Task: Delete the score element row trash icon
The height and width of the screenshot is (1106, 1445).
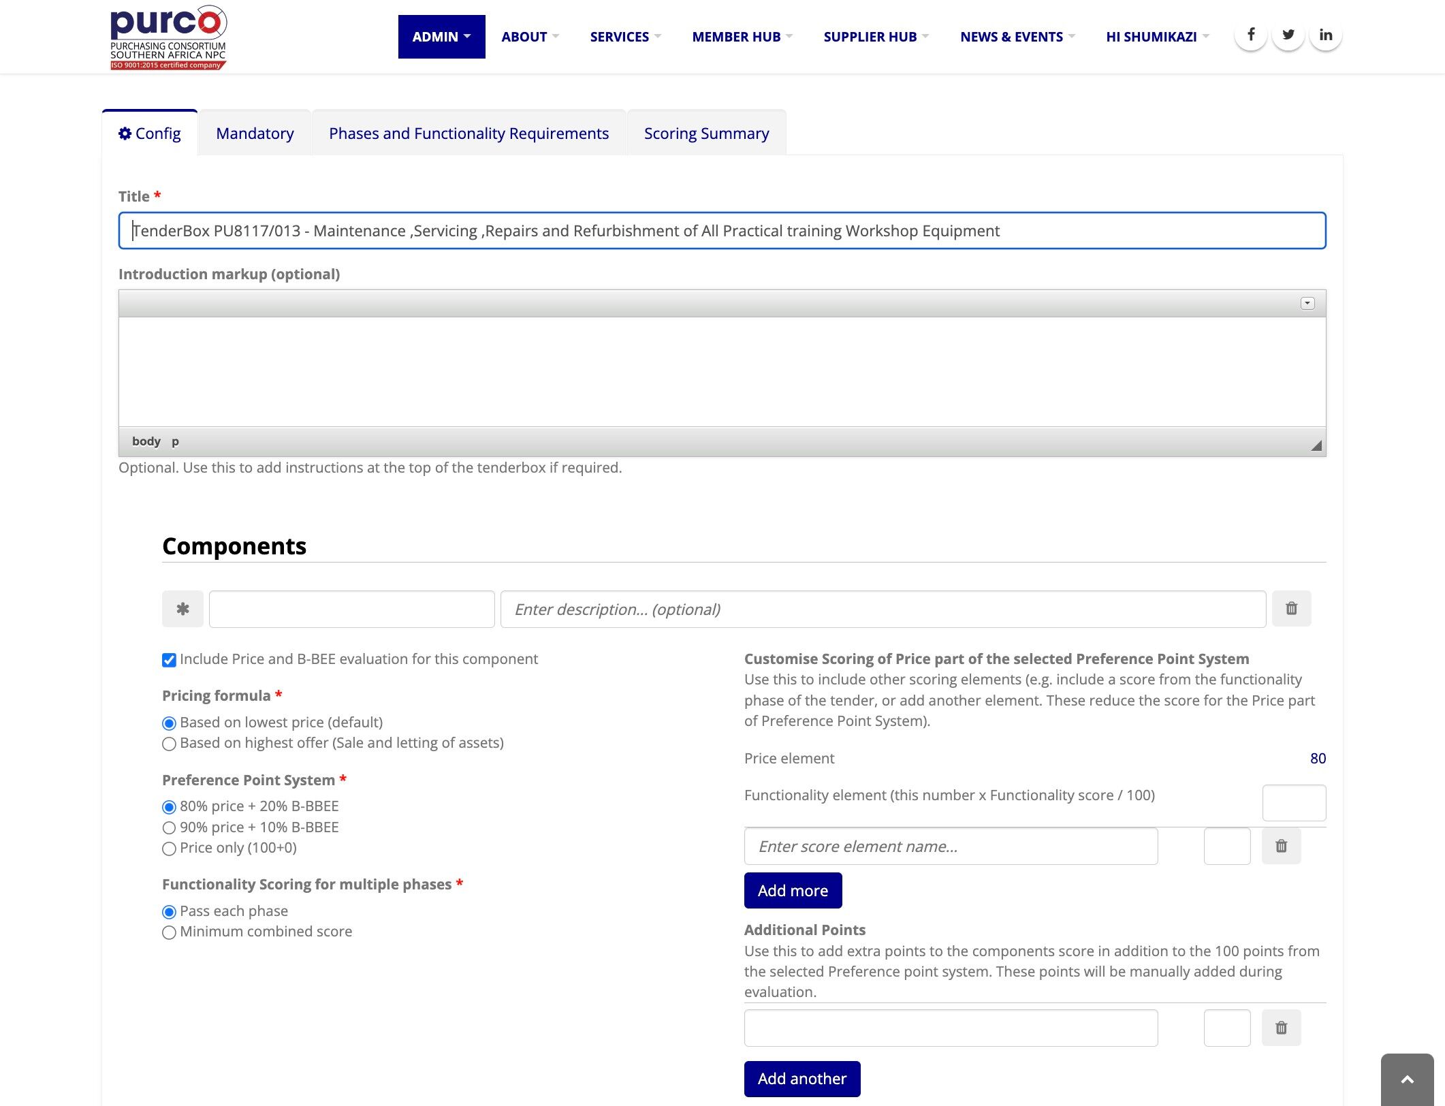Action: 1281,846
